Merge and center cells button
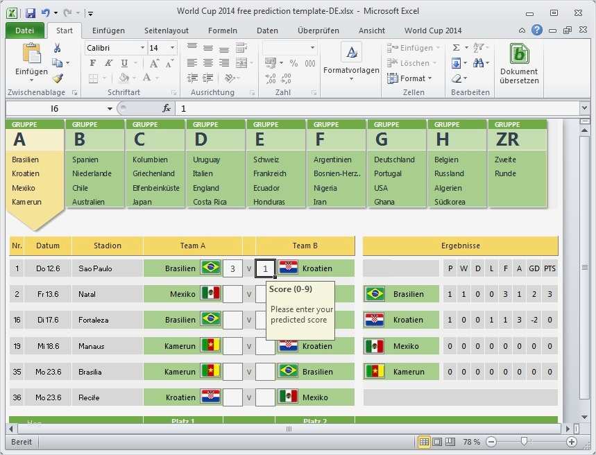The width and height of the screenshot is (596, 455). pos(241,62)
